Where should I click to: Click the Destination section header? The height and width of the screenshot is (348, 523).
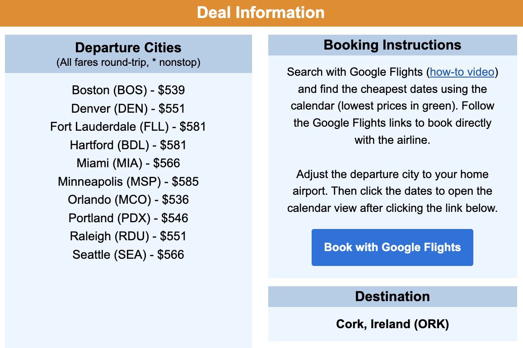click(x=392, y=296)
